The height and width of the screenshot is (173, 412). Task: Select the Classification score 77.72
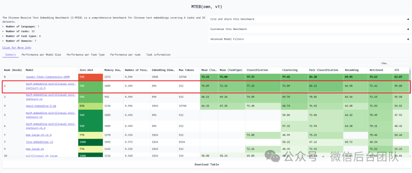point(263,77)
